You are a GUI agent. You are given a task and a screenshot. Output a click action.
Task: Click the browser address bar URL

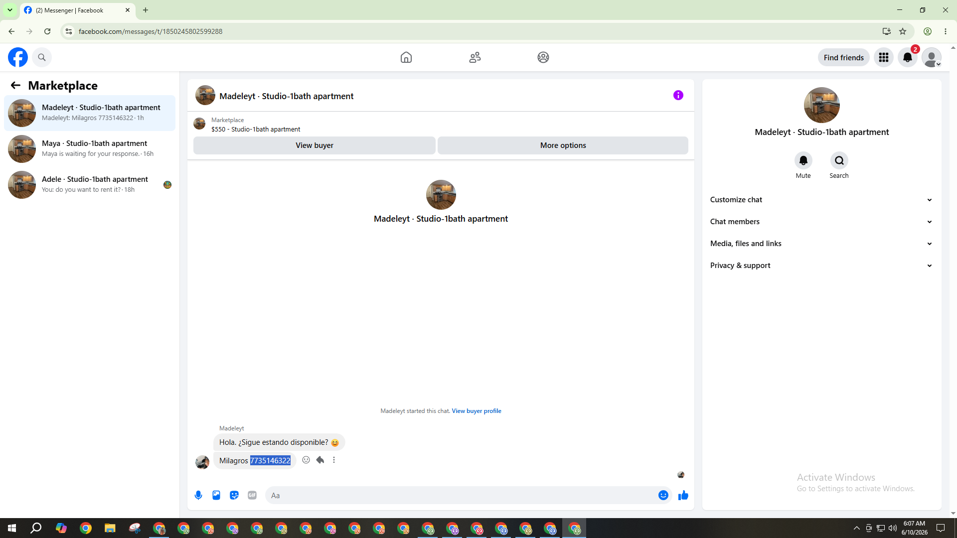[151, 31]
